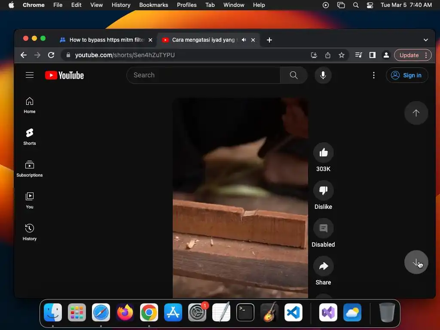The height and width of the screenshot is (330, 440).
Task: Open Control Center in menu bar
Action: click(x=370, y=5)
